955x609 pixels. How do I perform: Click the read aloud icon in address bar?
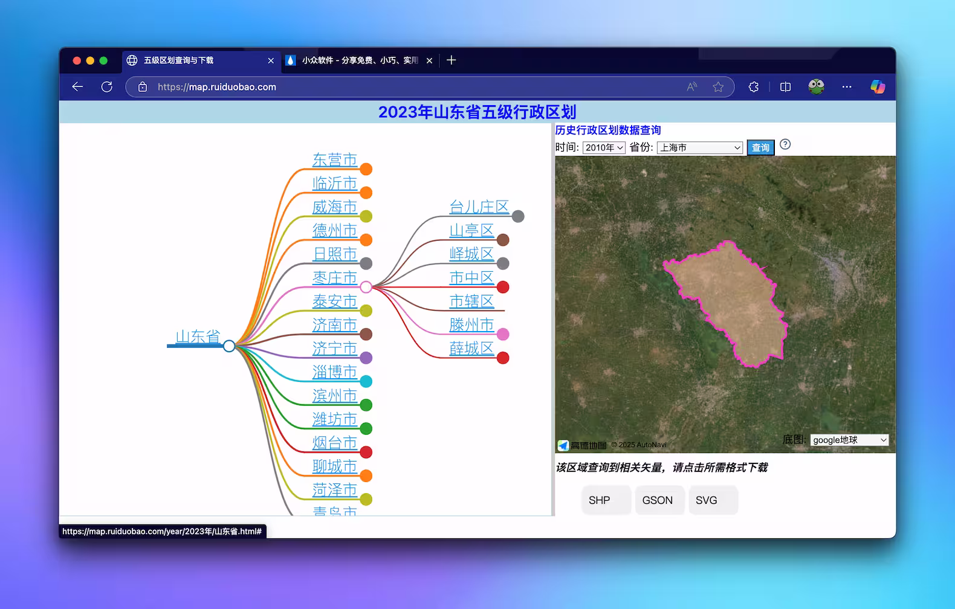click(692, 87)
